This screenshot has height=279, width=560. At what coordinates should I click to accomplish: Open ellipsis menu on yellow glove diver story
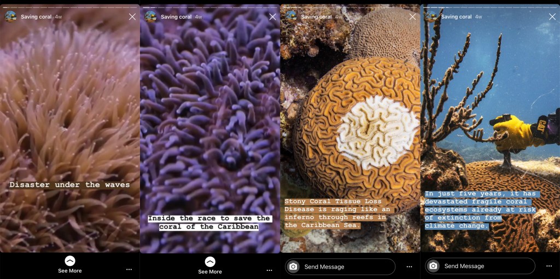pyautogui.click(x=549, y=266)
